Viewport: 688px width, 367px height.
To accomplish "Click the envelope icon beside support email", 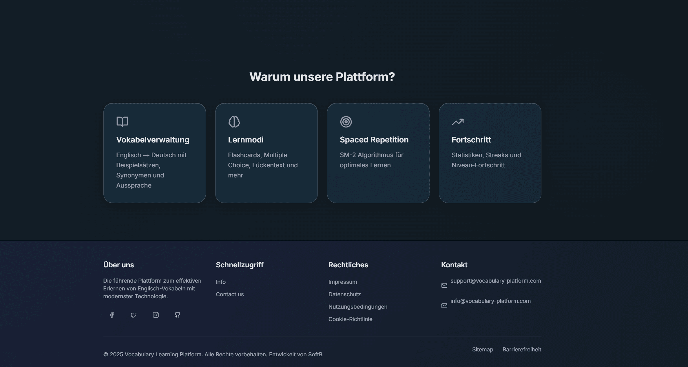I will (444, 286).
